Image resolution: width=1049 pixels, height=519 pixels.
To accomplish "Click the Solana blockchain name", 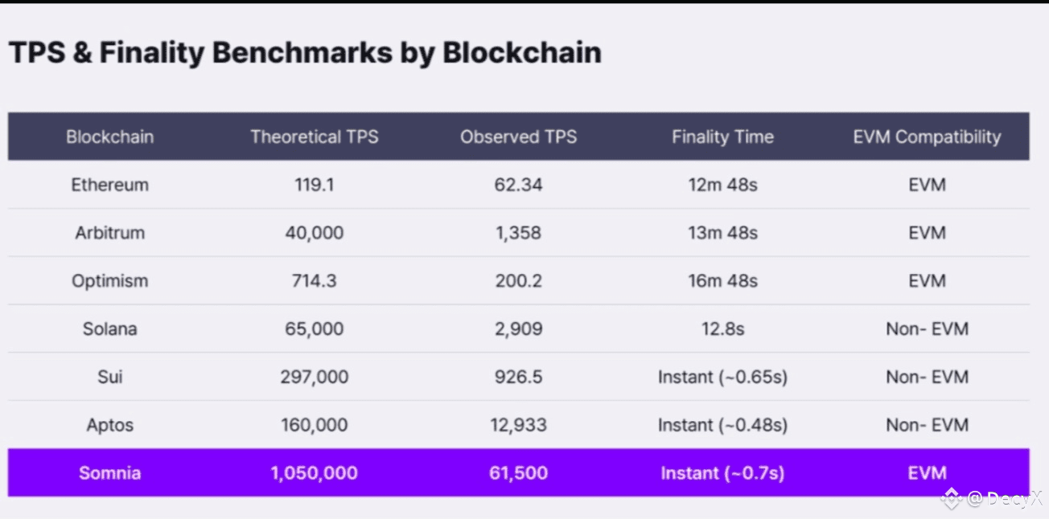I will [109, 329].
